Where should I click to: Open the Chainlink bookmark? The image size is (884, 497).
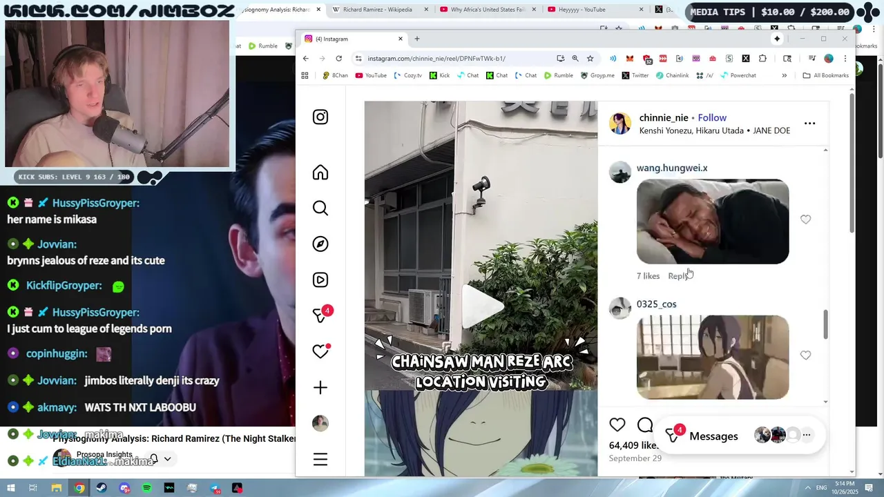pyautogui.click(x=672, y=75)
